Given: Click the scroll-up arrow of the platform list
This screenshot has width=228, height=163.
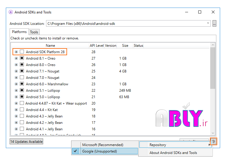Looking at the screenshot, I should 213,45.
